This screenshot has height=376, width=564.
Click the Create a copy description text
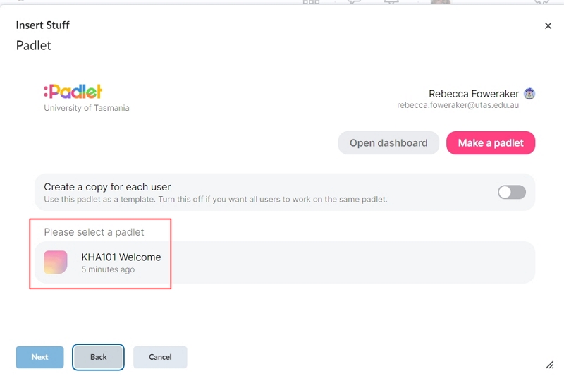pos(216,200)
